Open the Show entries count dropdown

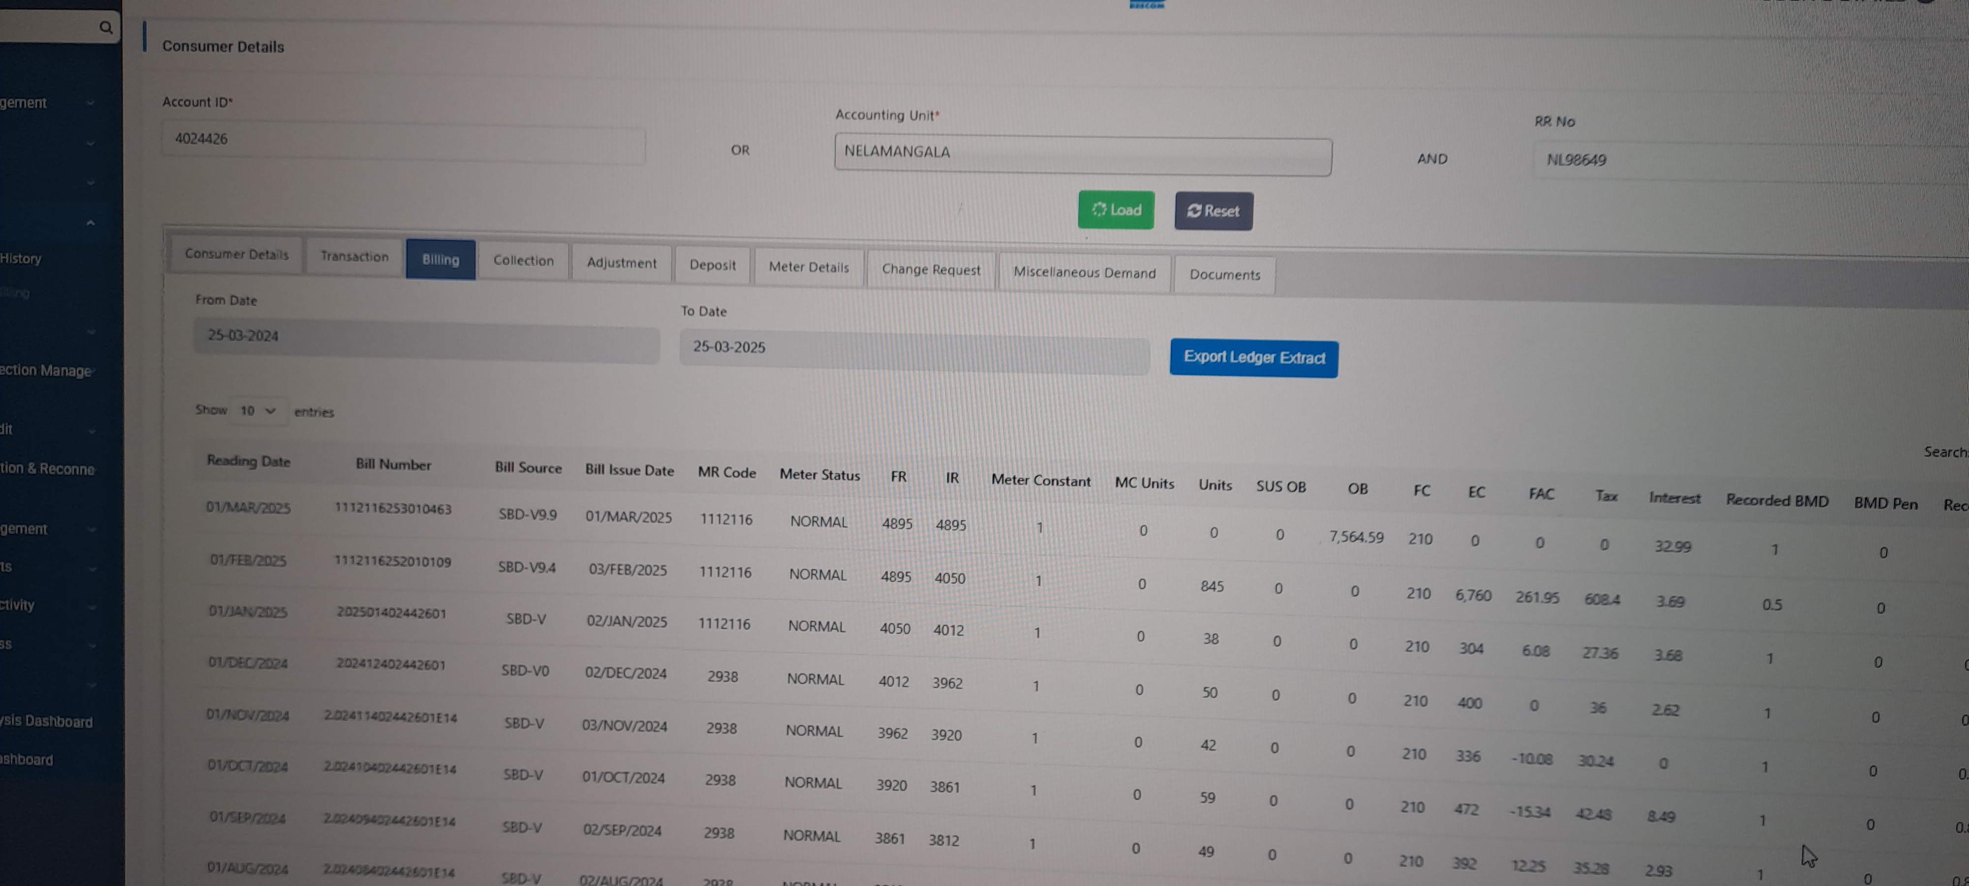click(257, 411)
